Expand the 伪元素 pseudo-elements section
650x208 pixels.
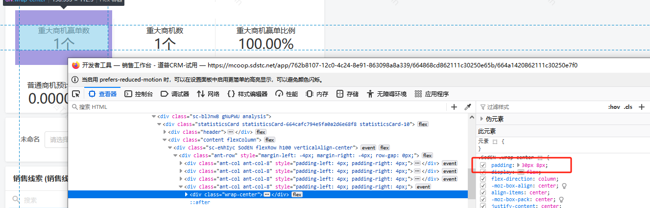click(x=482, y=119)
